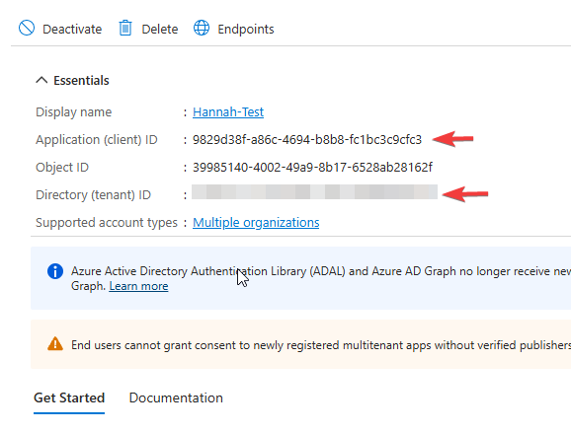The width and height of the screenshot is (571, 433).
Task: Switch to the Get Started tab
Action: point(69,397)
